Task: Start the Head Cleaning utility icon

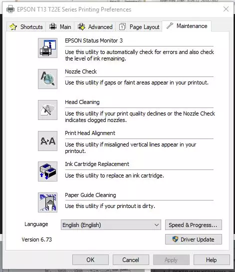Action: click(x=47, y=110)
